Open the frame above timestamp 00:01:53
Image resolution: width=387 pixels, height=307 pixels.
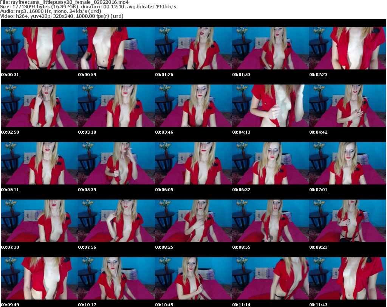coord(271,48)
